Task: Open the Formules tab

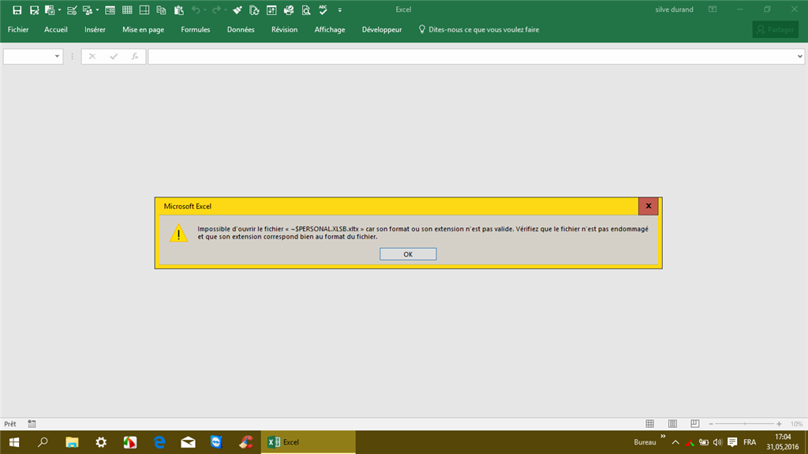Action: pyautogui.click(x=196, y=29)
